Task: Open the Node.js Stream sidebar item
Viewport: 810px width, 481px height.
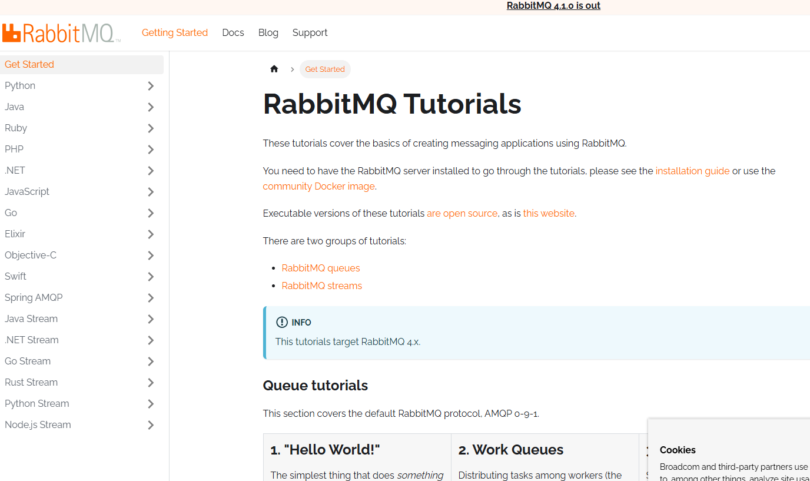Action: pyautogui.click(x=38, y=425)
